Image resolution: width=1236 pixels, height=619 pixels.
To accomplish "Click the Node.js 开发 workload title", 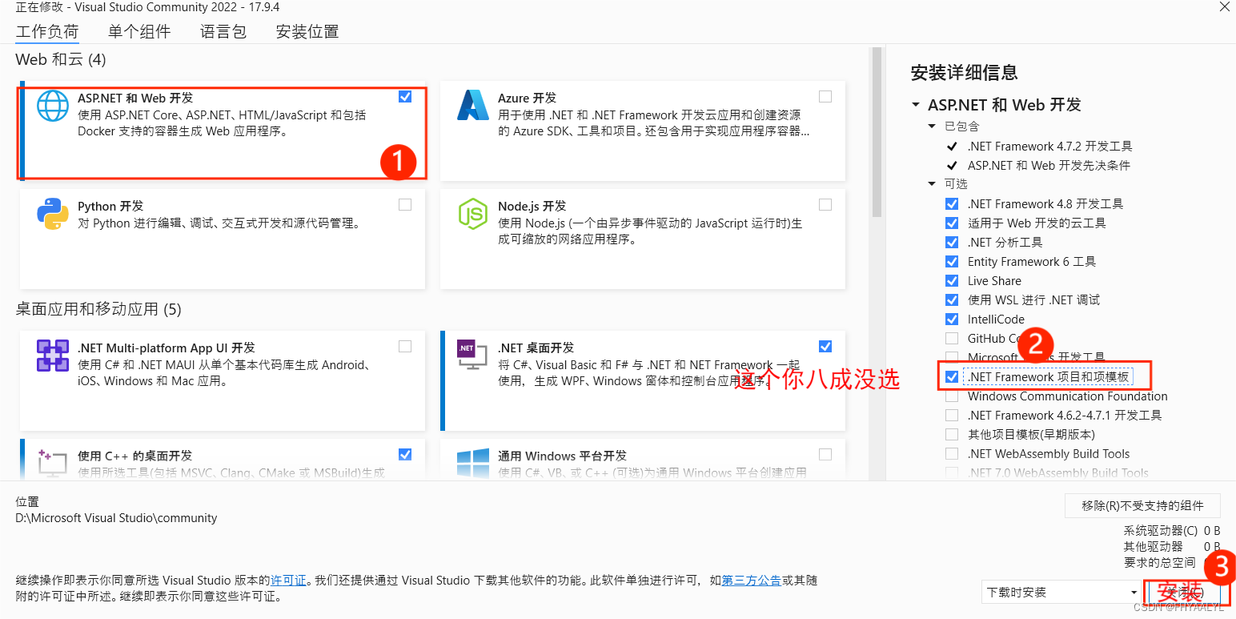I will 532,206.
